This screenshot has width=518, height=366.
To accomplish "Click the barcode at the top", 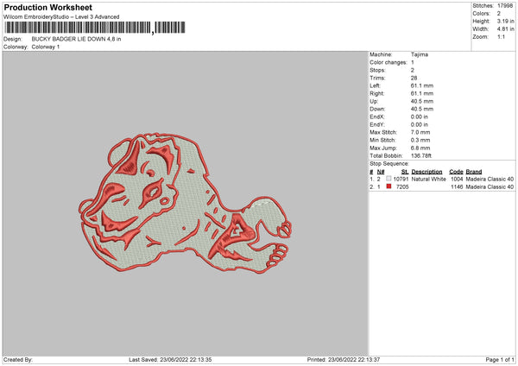I will (x=95, y=28).
